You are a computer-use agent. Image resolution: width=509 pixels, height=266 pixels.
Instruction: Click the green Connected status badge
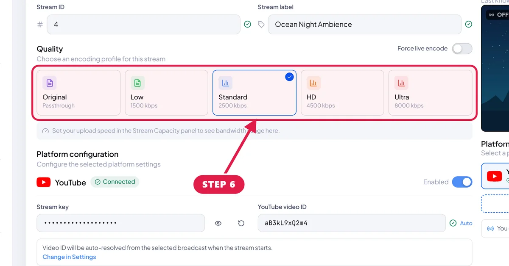(115, 182)
